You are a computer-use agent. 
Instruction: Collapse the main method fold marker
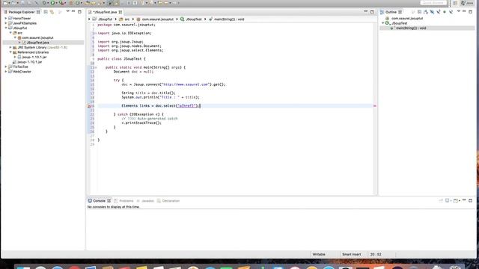click(95, 67)
